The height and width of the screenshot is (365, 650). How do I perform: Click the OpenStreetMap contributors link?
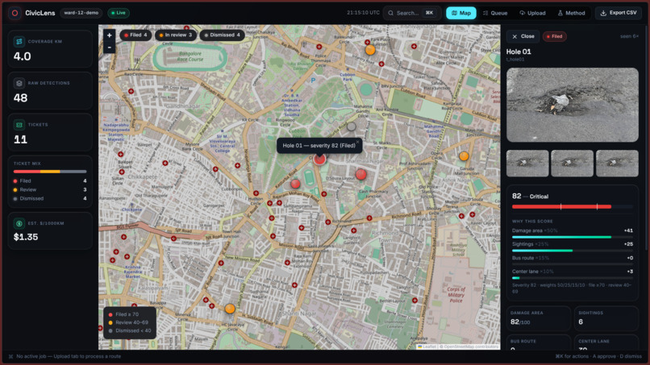pyautogui.click(x=471, y=346)
